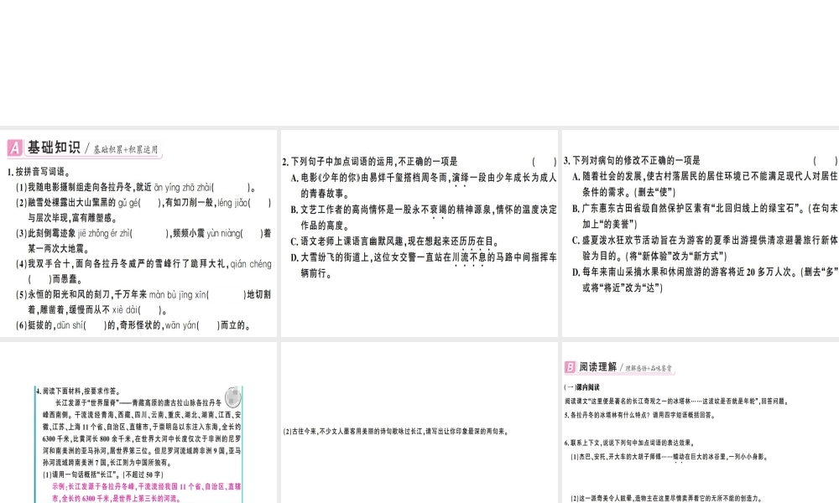839x503 pixels.
Task: Click item (3) containing jiē zhǒng ér zhì
Action: [143, 241]
